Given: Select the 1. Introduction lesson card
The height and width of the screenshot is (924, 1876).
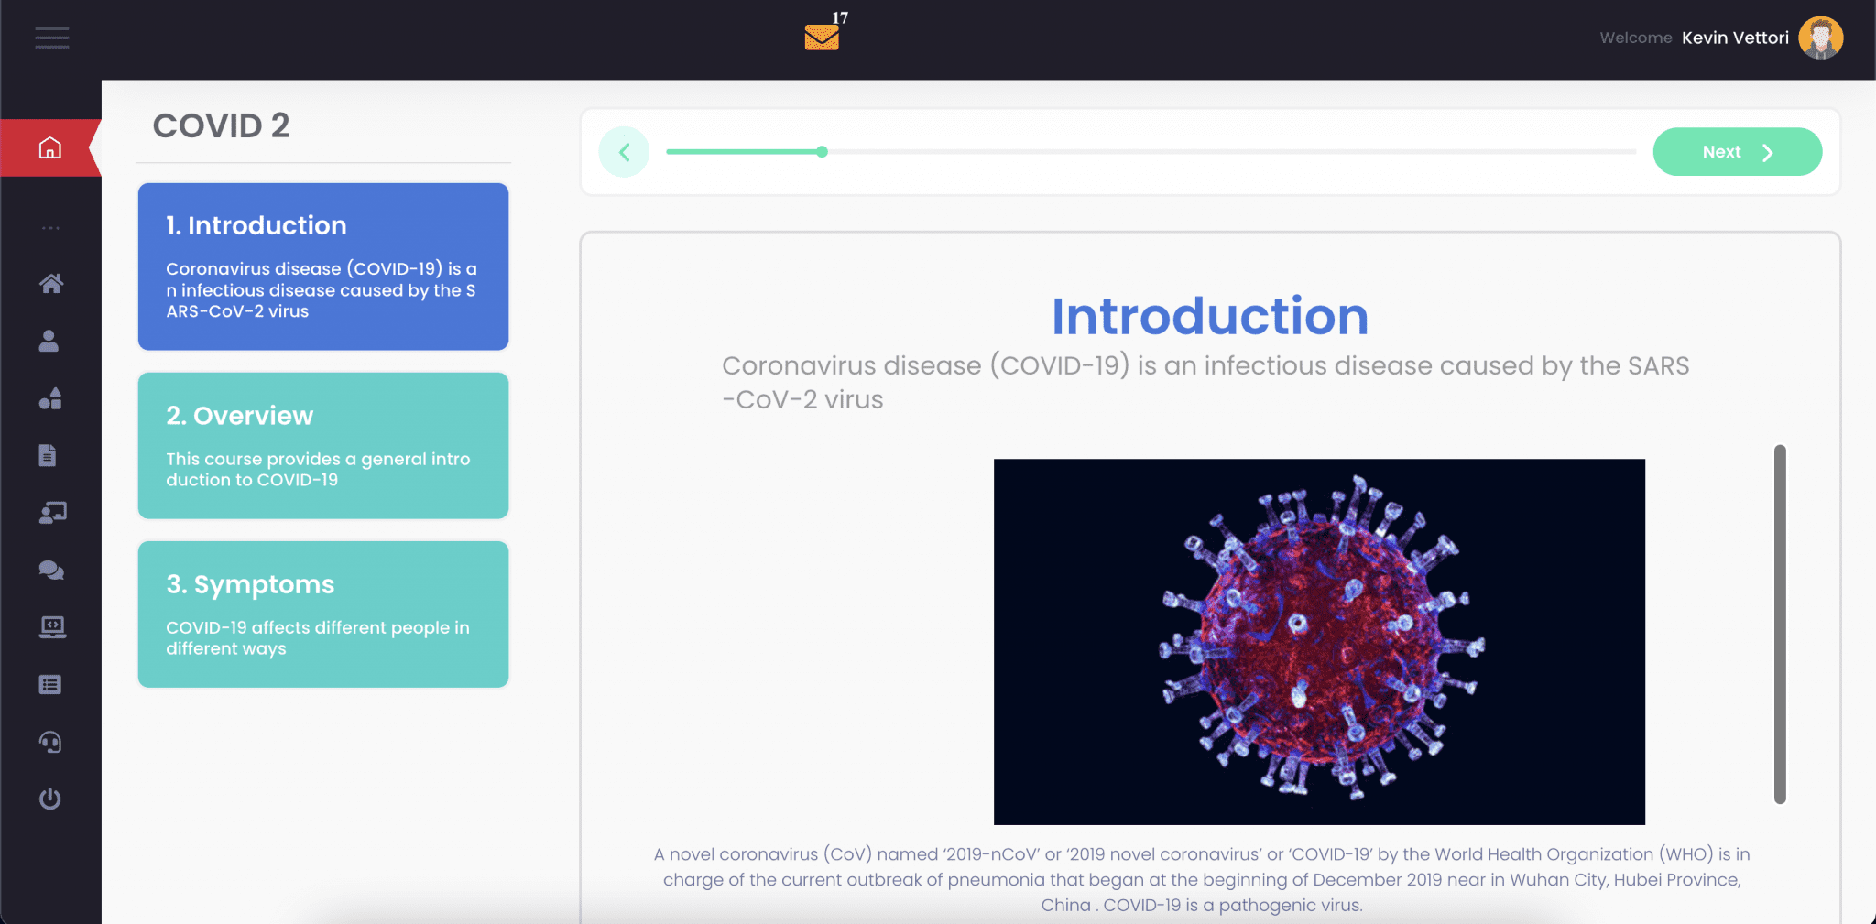Looking at the screenshot, I should (x=322, y=266).
